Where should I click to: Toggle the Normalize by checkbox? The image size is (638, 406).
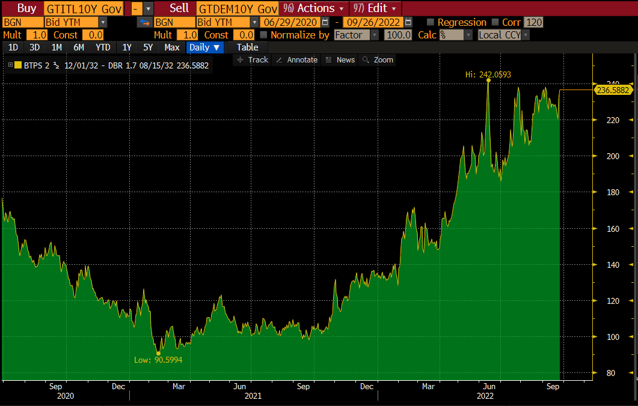pyautogui.click(x=263, y=35)
